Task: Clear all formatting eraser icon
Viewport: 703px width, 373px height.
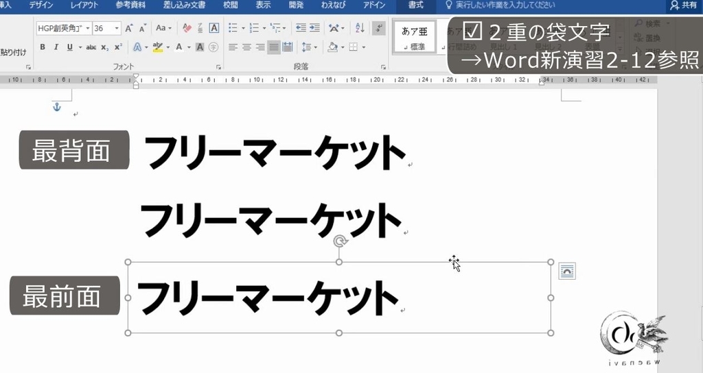Action: [x=187, y=28]
